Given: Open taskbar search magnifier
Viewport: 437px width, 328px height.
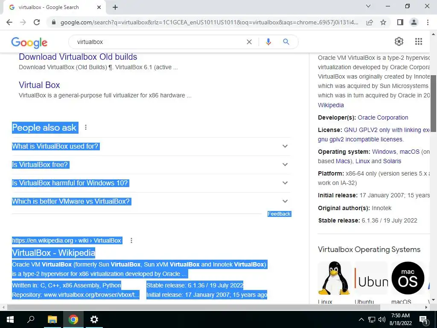Looking at the screenshot, I should [31, 319].
